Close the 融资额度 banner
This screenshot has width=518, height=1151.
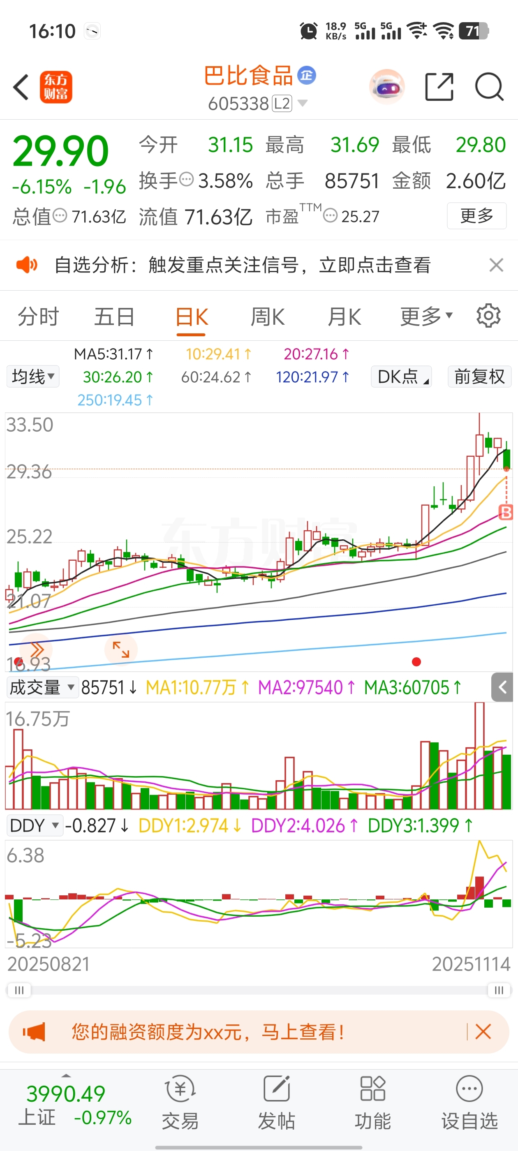(x=483, y=1032)
